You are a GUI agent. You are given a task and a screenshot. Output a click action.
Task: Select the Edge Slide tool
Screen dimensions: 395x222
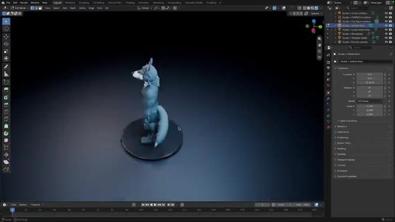click(6, 148)
